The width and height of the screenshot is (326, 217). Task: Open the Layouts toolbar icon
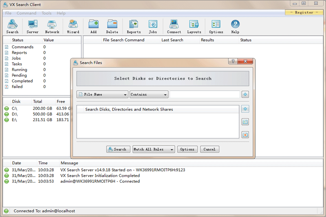tap(194, 26)
